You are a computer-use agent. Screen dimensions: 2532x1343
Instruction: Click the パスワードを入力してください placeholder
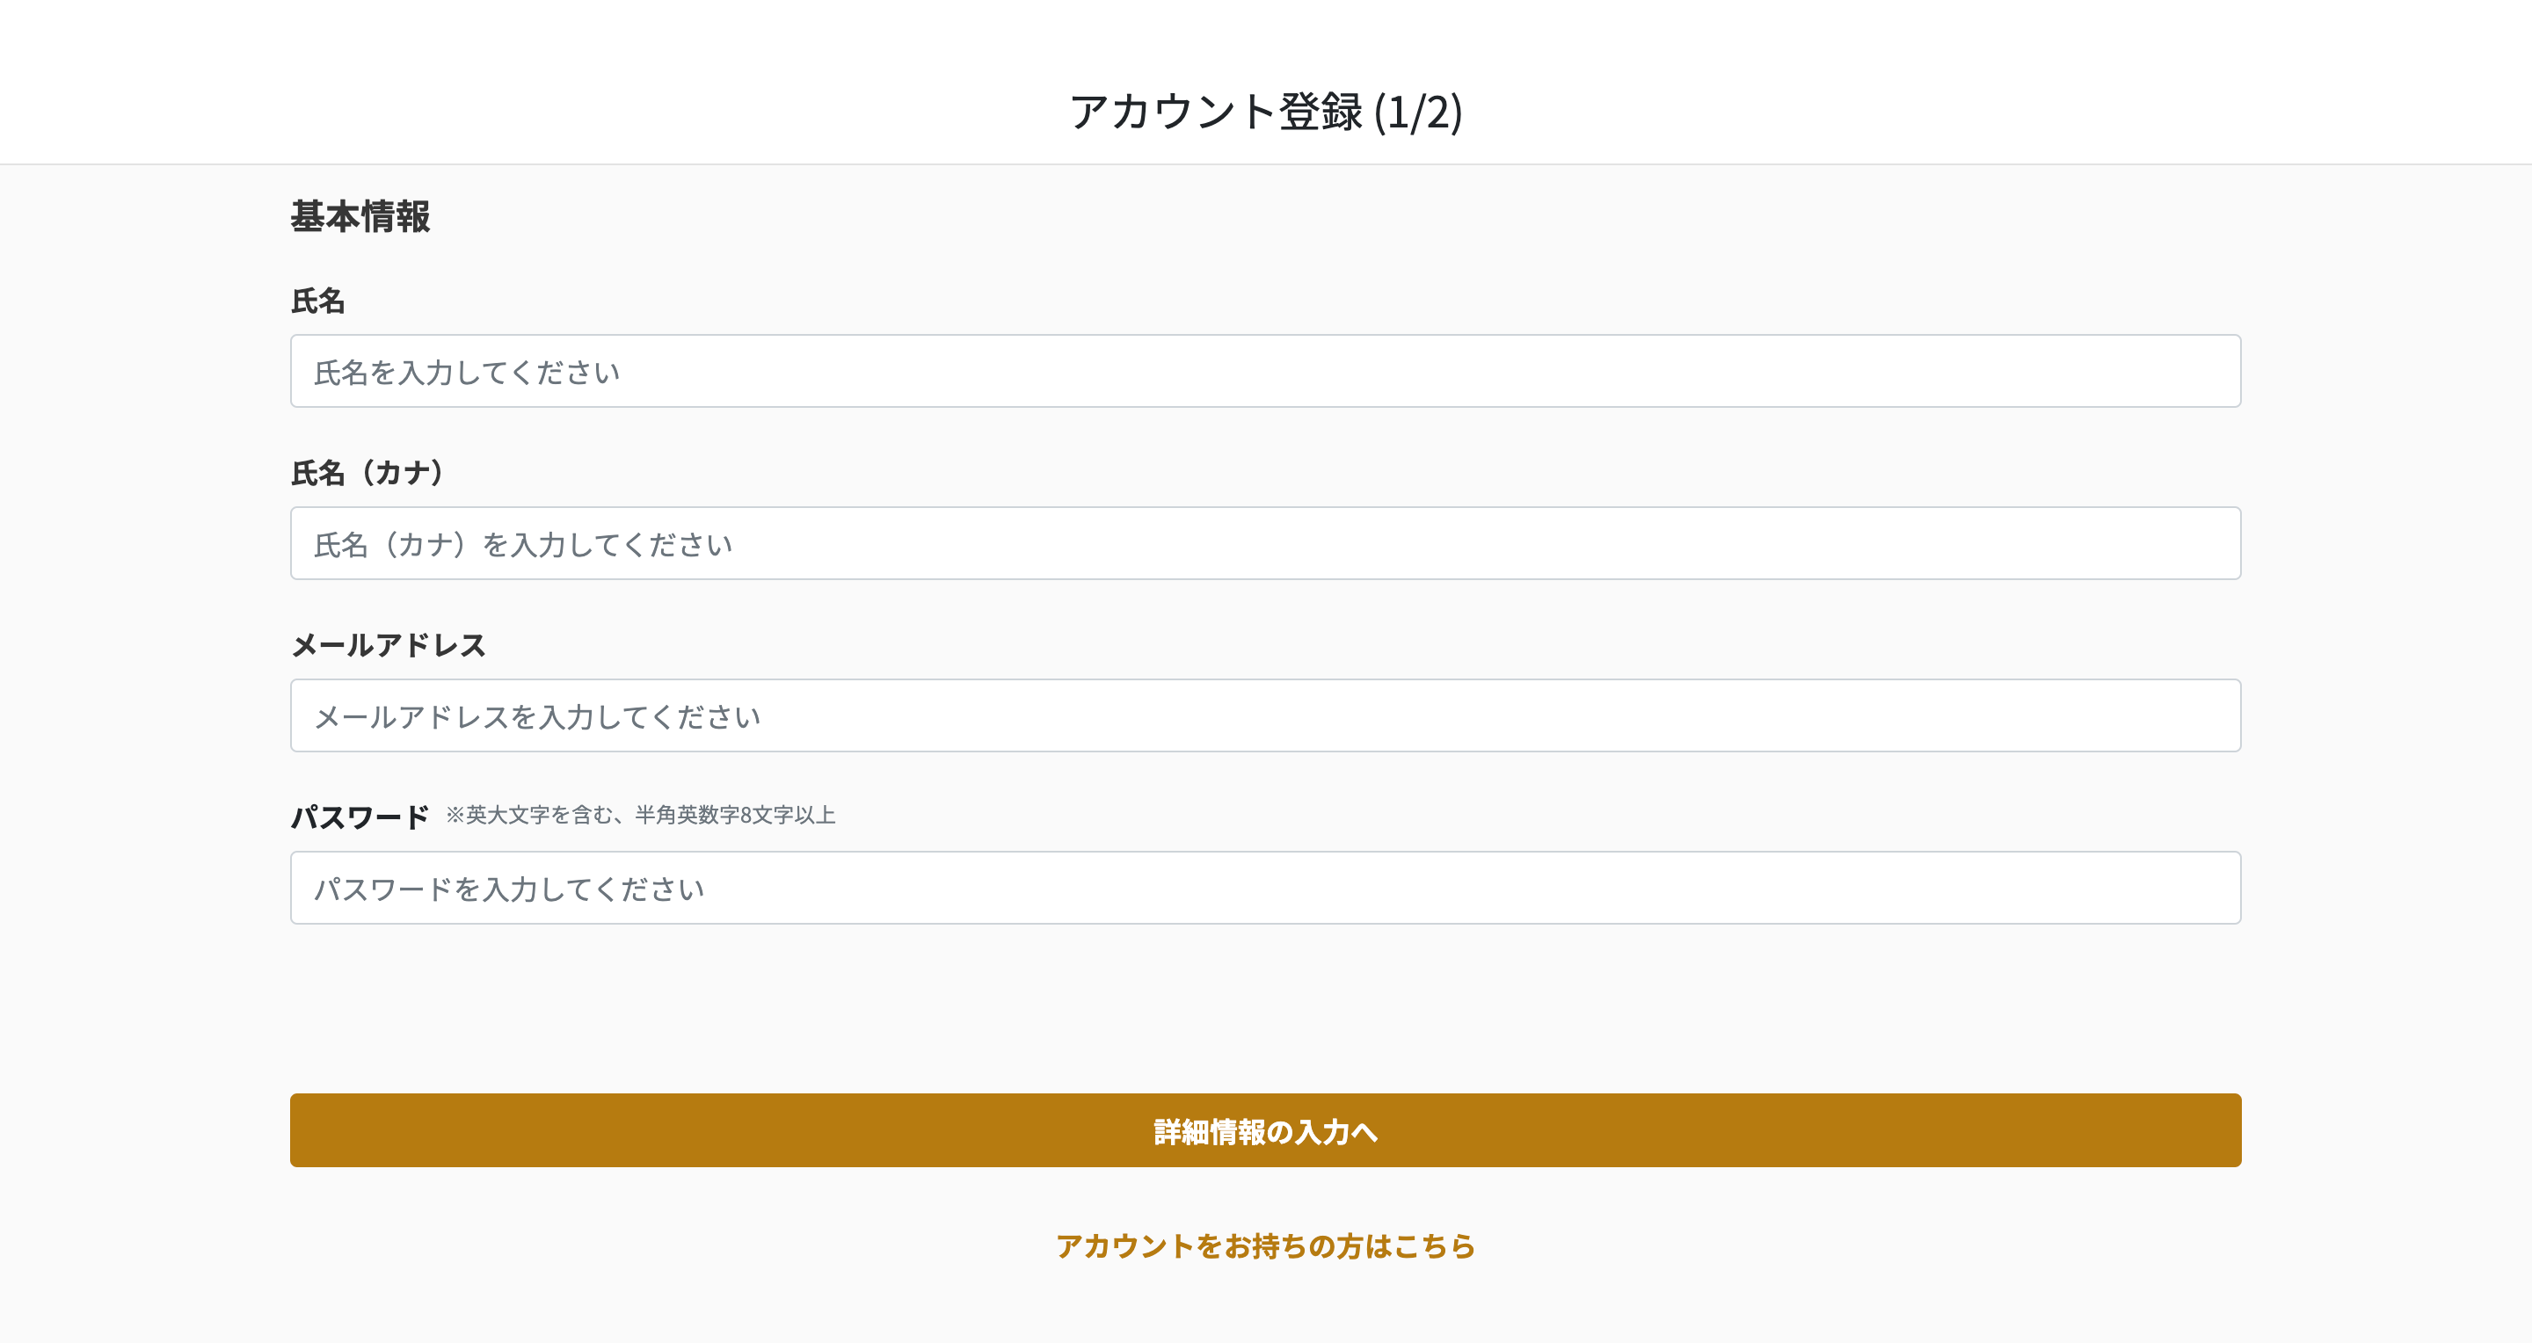point(509,889)
